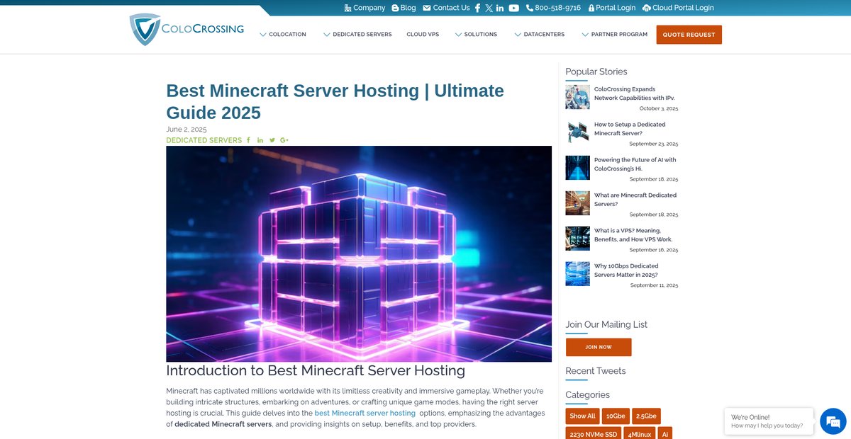
Task: Expand the Partner Program menu chevron
Action: 585,34
